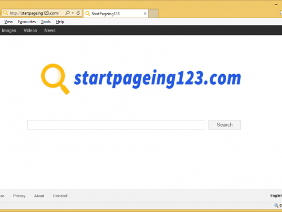The width and height of the screenshot is (282, 212).
Task: Click the Home icon in browser toolbar
Action: point(281,13)
